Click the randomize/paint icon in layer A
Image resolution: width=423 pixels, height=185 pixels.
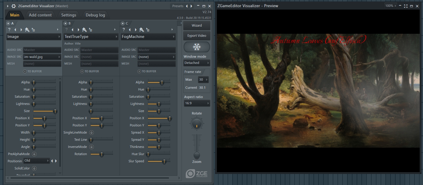point(27,30)
